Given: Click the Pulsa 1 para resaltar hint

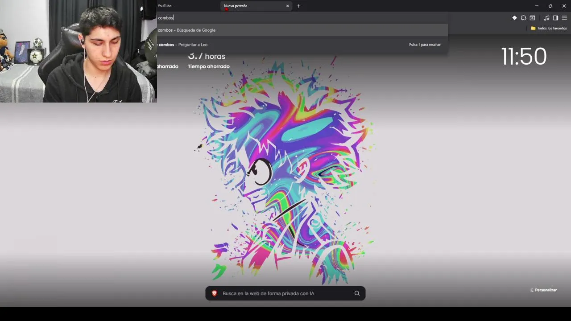Looking at the screenshot, I should point(425,45).
